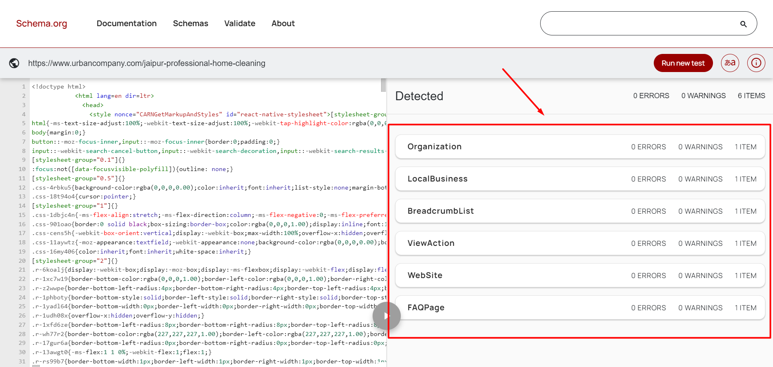Expand the Organization result row
The height and width of the screenshot is (367, 773).
[580, 147]
